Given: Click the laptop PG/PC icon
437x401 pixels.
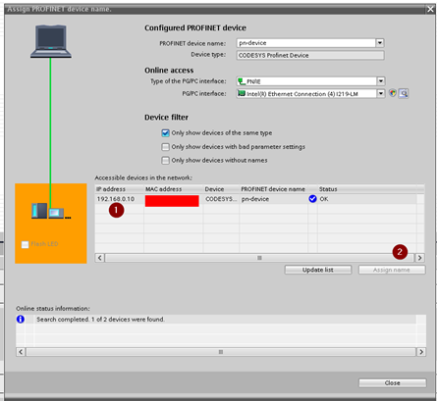Looking at the screenshot, I should 51,41.
